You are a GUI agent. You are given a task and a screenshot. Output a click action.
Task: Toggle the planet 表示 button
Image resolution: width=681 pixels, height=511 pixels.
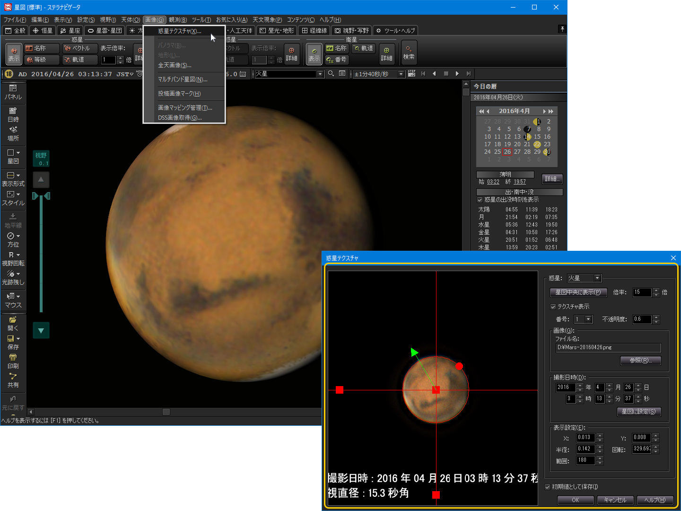point(14,54)
